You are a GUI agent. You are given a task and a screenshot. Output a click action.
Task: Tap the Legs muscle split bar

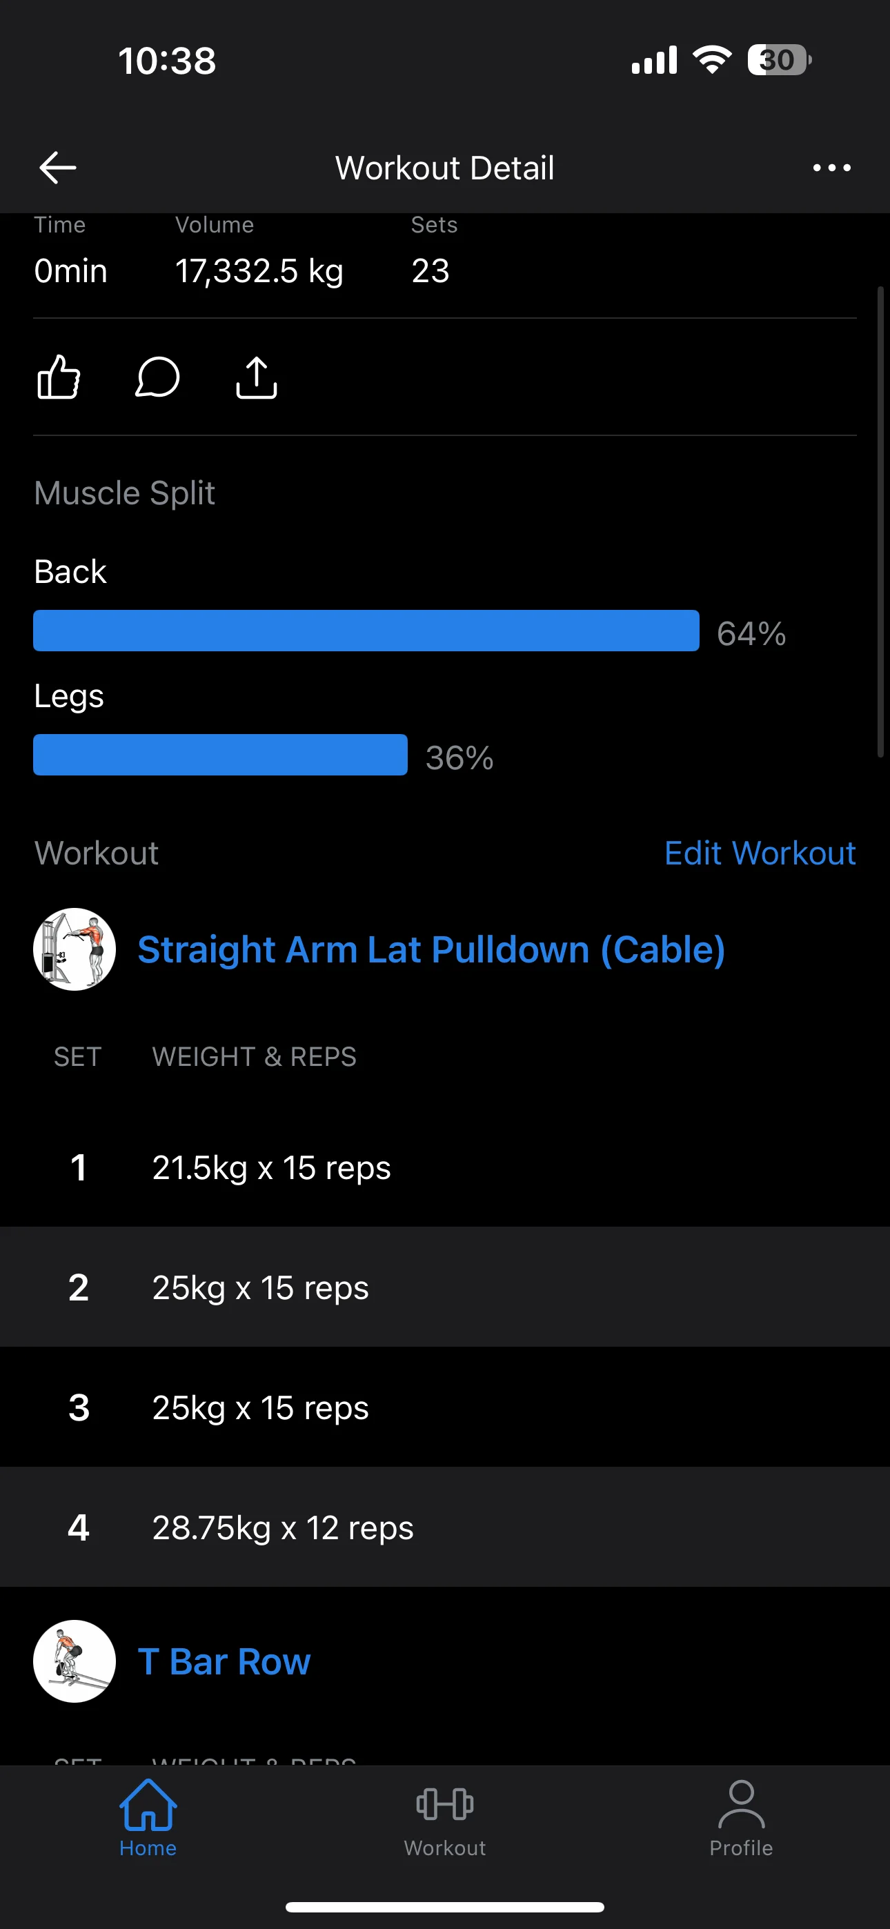pos(220,755)
